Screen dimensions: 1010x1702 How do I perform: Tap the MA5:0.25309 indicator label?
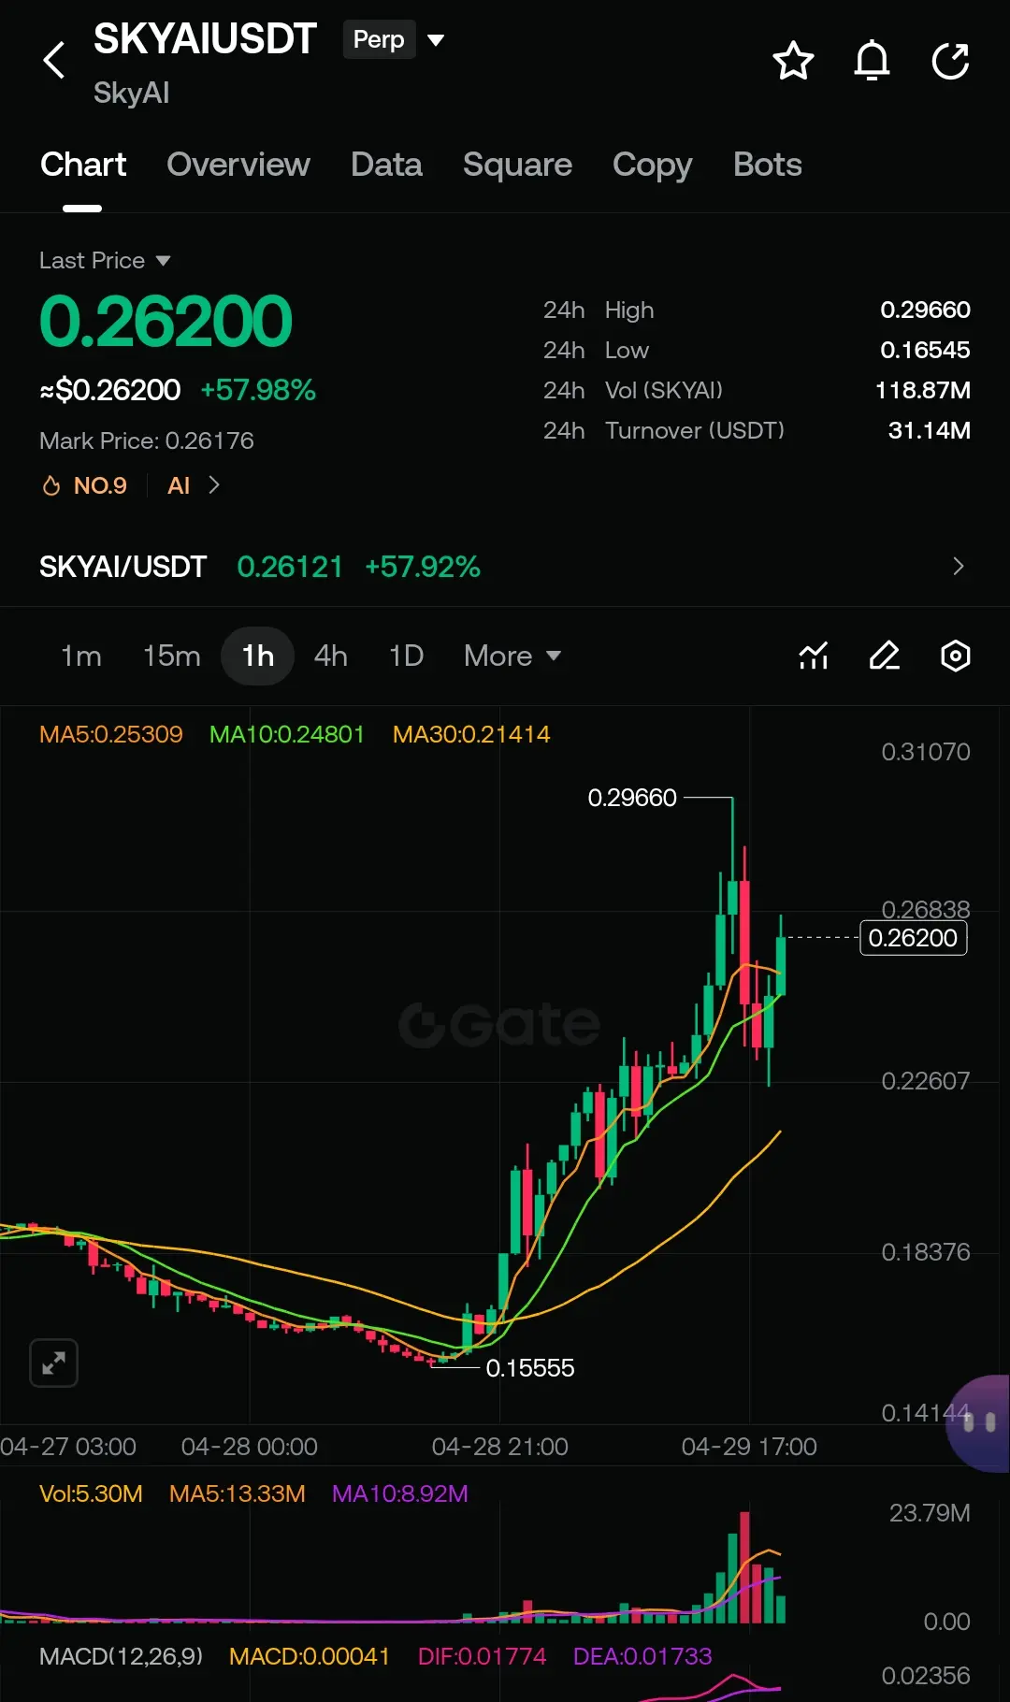click(111, 734)
